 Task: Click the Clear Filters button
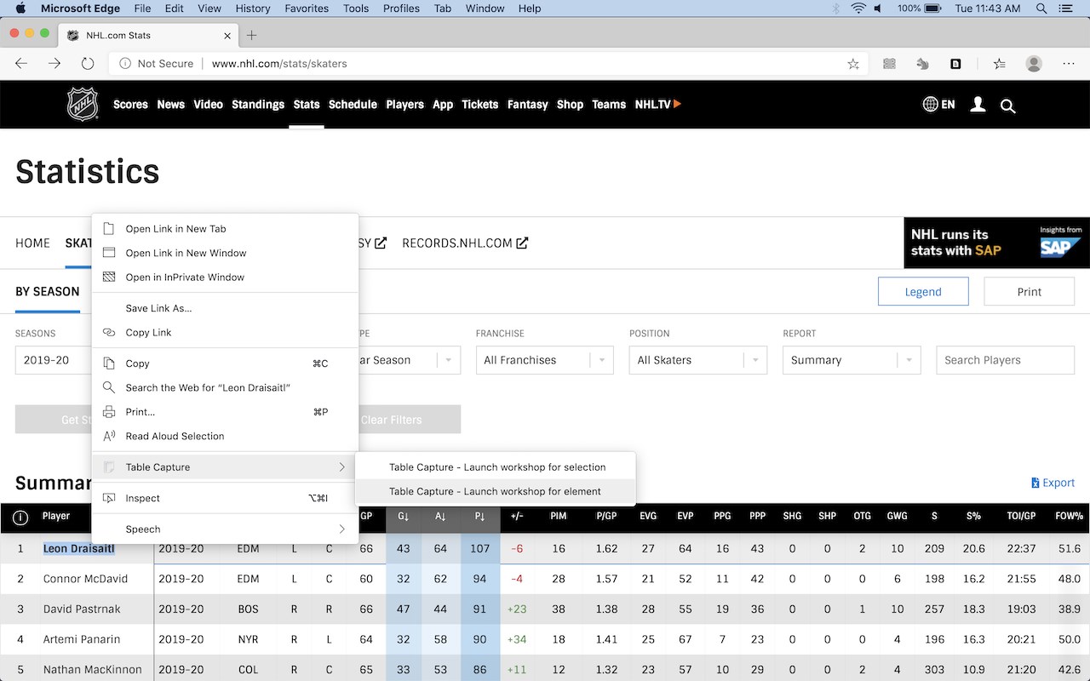pos(410,420)
